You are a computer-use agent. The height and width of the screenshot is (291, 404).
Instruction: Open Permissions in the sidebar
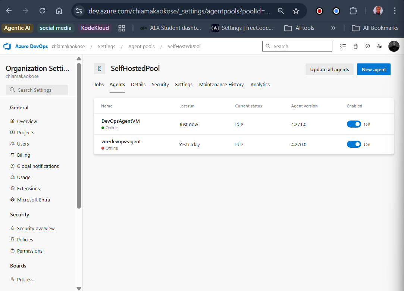pyautogui.click(x=29, y=251)
